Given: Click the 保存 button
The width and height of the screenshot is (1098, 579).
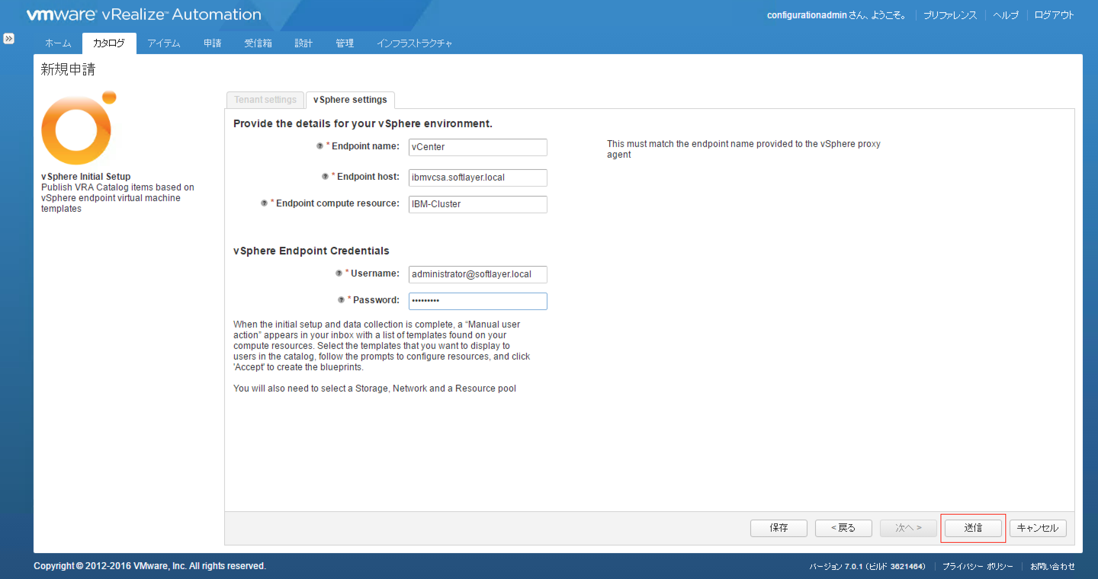Looking at the screenshot, I should [x=779, y=528].
